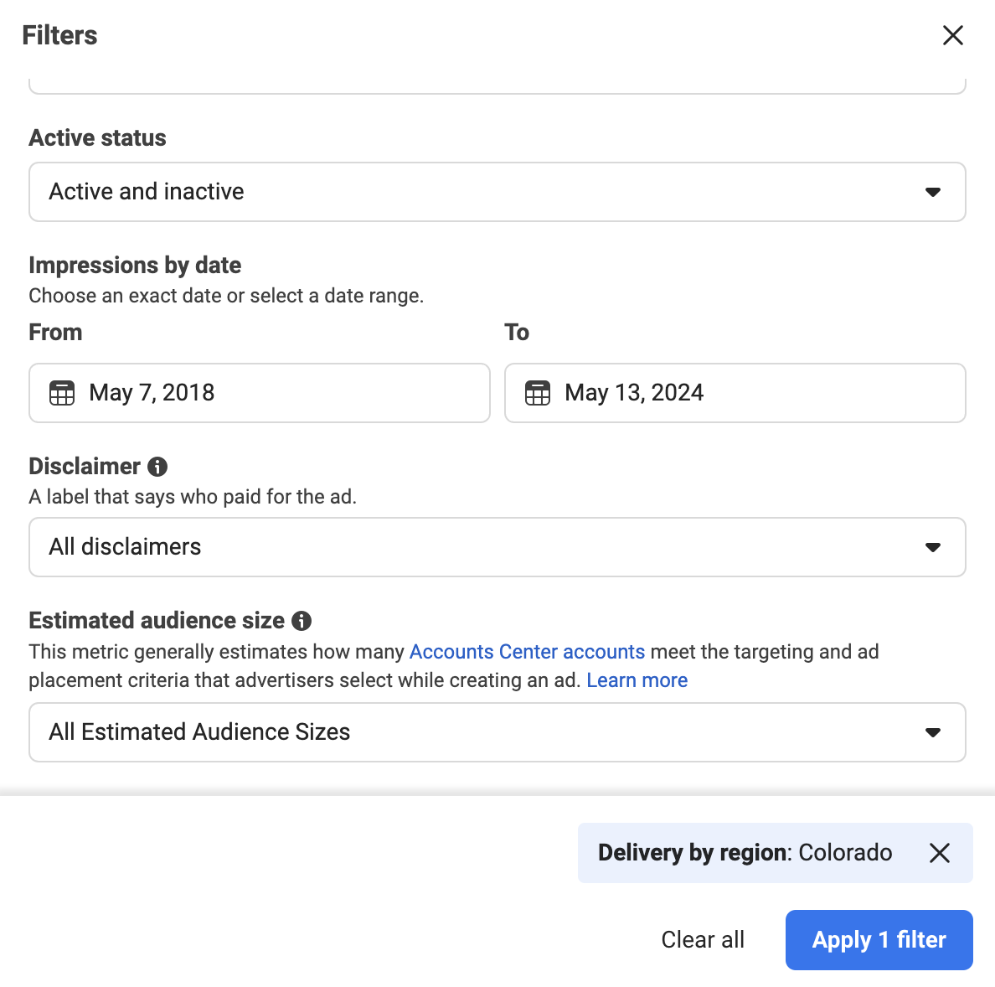Follow the Learn more link

click(637, 680)
